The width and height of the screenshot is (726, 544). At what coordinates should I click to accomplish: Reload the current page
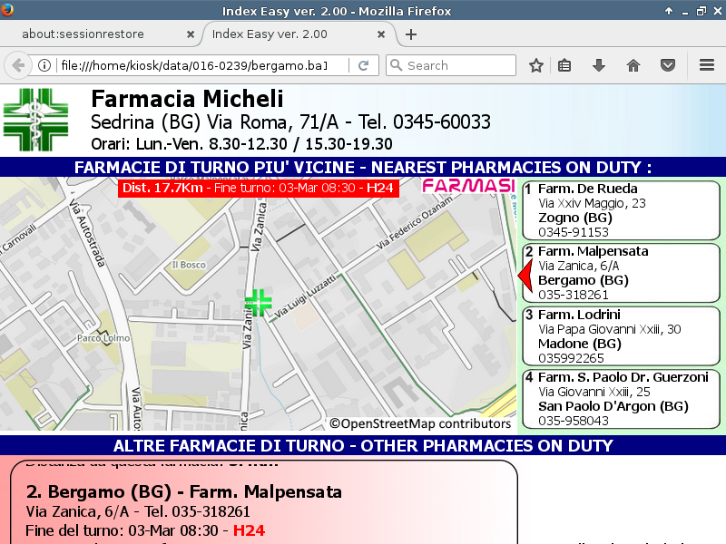click(x=363, y=65)
